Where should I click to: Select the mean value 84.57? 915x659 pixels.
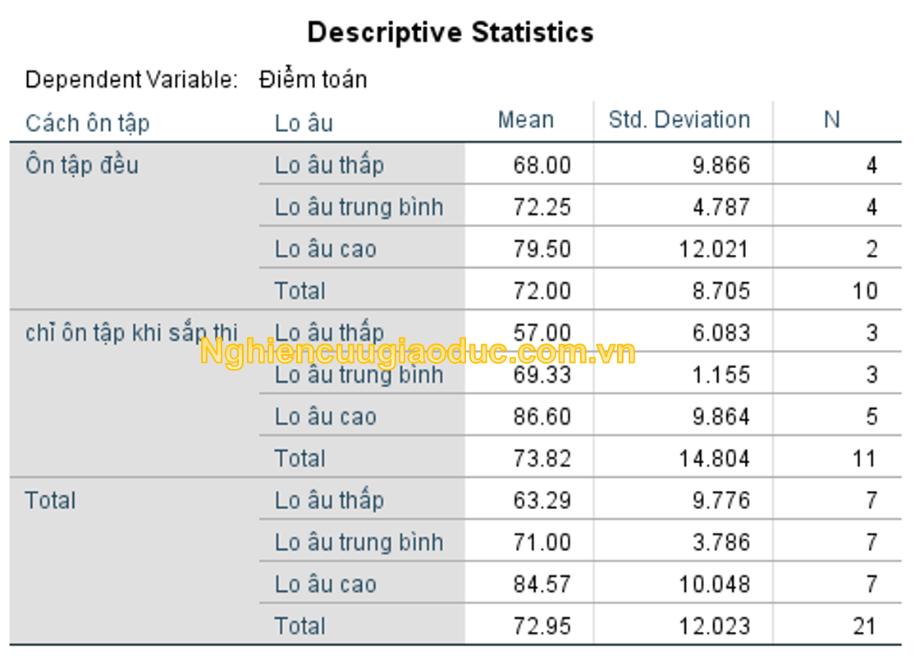tap(542, 585)
